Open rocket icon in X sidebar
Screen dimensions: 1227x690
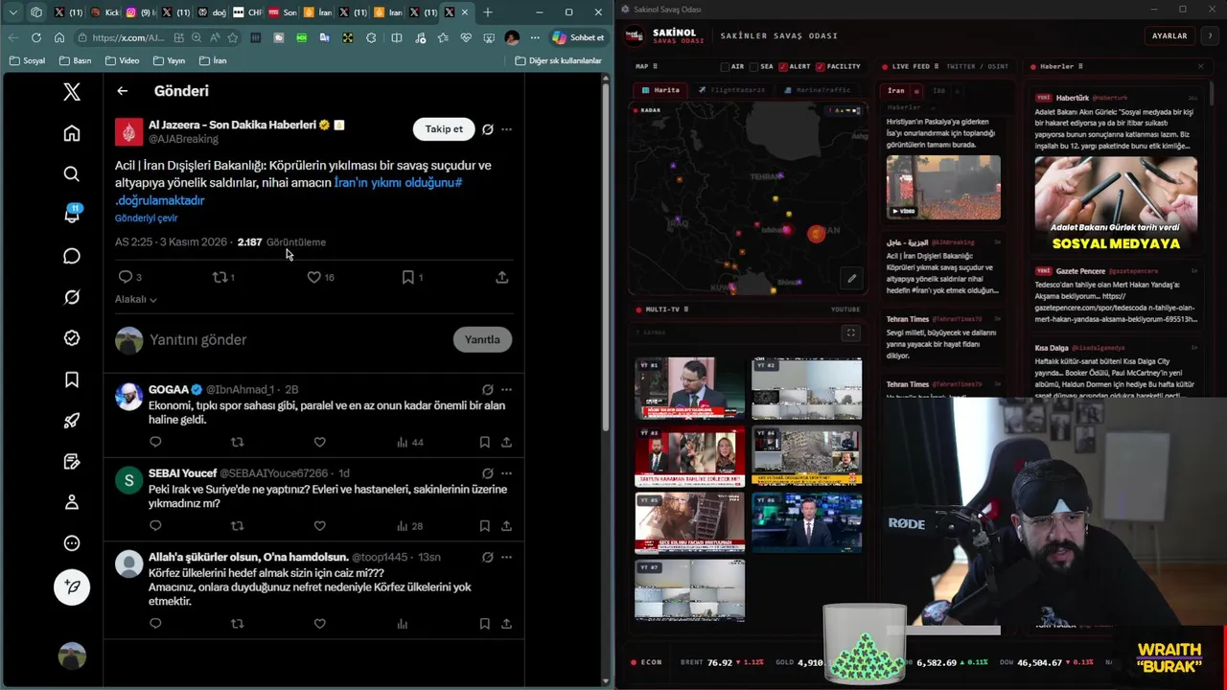pyautogui.click(x=72, y=421)
